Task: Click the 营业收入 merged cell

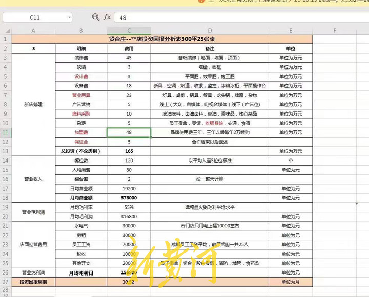Action: tap(33, 179)
